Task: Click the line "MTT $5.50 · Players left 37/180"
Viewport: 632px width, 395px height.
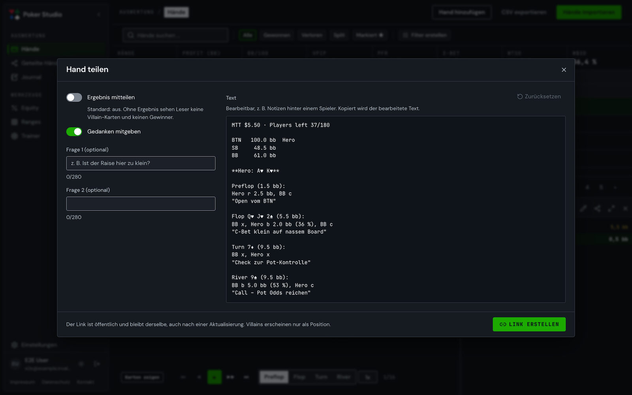Action: [x=280, y=125]
